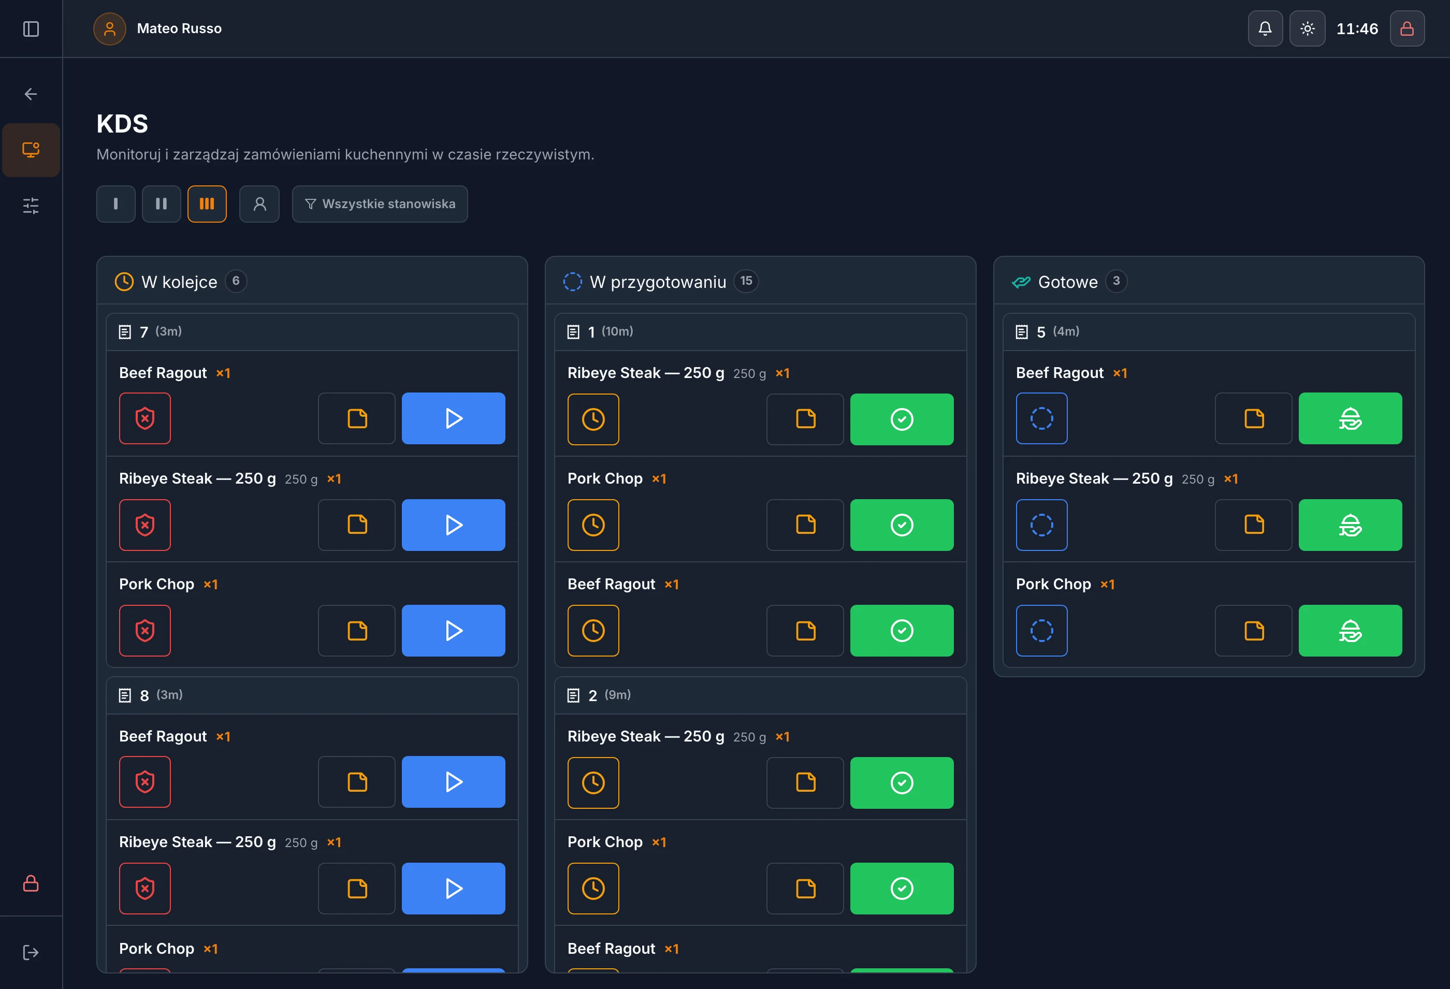Screen dimensions: 1450x989
Task: Serve Beef Ragout from order 5
Action: 1350,418
